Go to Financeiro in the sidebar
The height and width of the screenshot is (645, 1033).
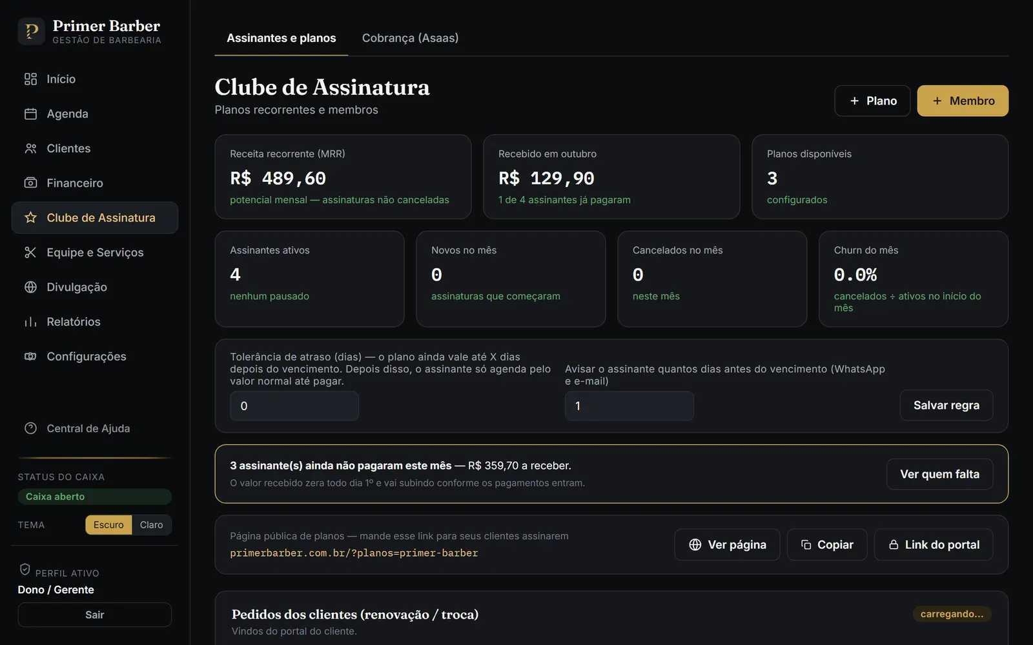pyautogui.click(x=95, y=183)
